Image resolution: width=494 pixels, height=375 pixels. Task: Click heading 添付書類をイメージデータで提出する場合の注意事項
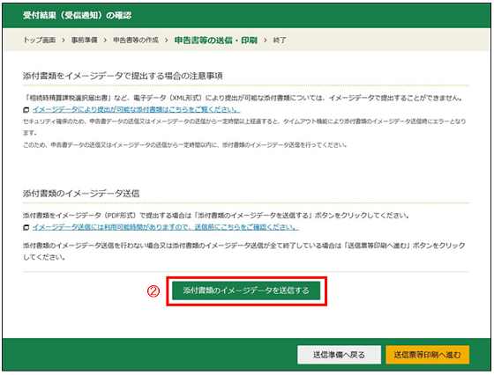coord(123,76)
